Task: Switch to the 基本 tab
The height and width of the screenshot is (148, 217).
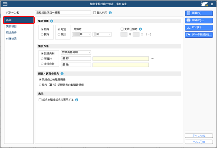Action: point(19,20)
